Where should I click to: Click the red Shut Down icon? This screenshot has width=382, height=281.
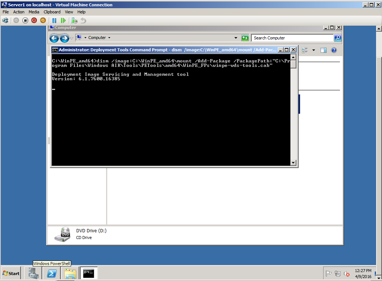pyautogui.click(x=34, y=21)
